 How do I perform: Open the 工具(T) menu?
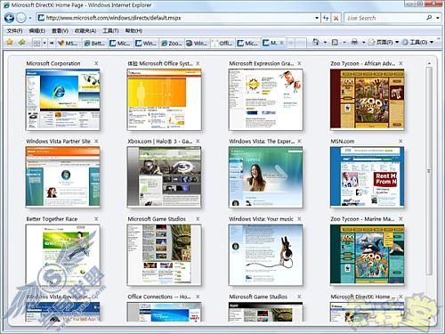click(110, 30)
